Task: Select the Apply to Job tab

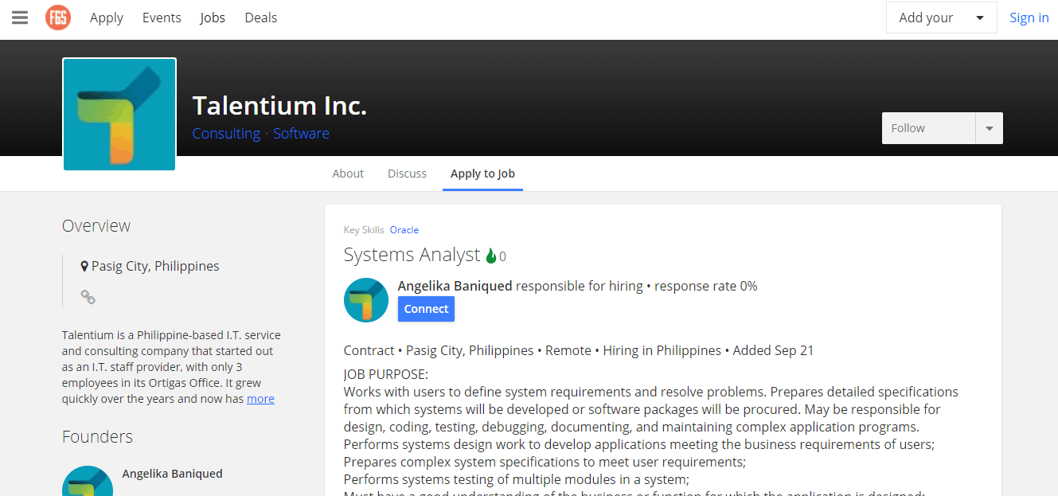Action: tap(482, 174)
